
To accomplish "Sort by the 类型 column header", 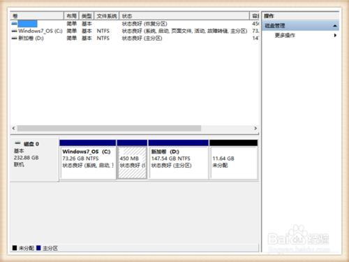I will pos(87,16).
